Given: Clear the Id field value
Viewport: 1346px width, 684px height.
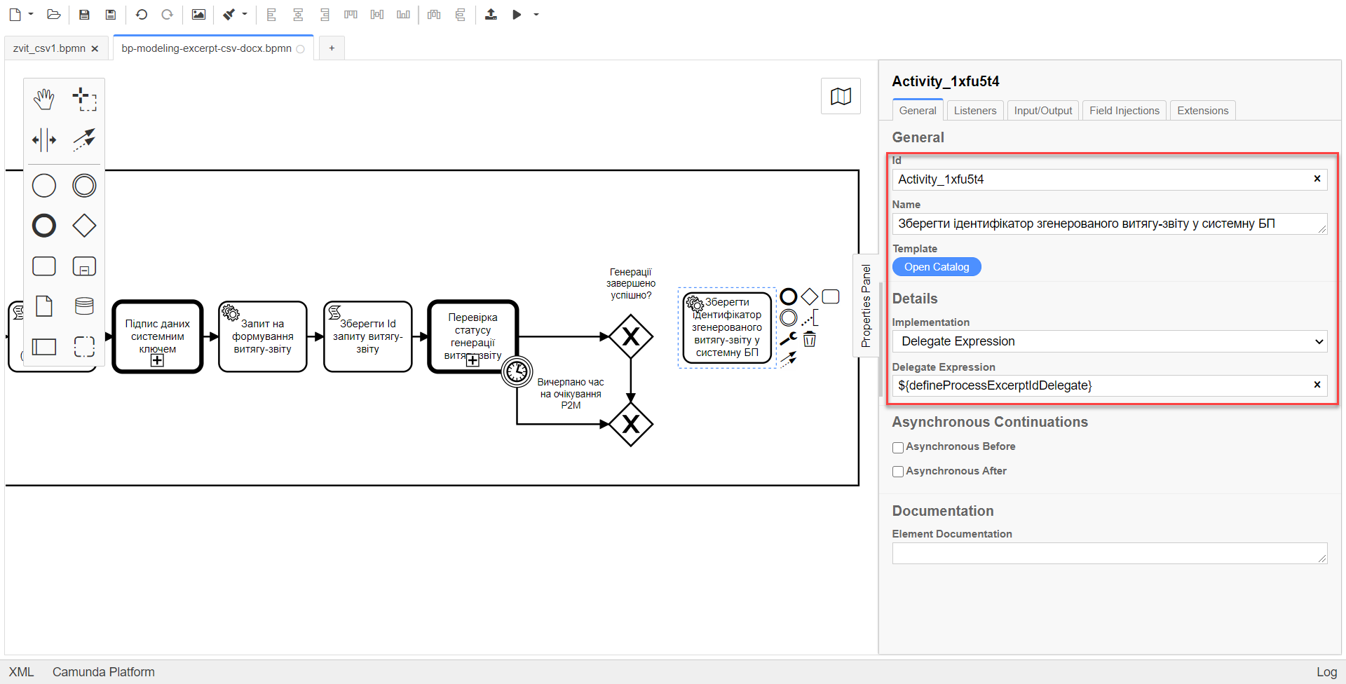Looking at the screenshot, I should (1317, 179).
